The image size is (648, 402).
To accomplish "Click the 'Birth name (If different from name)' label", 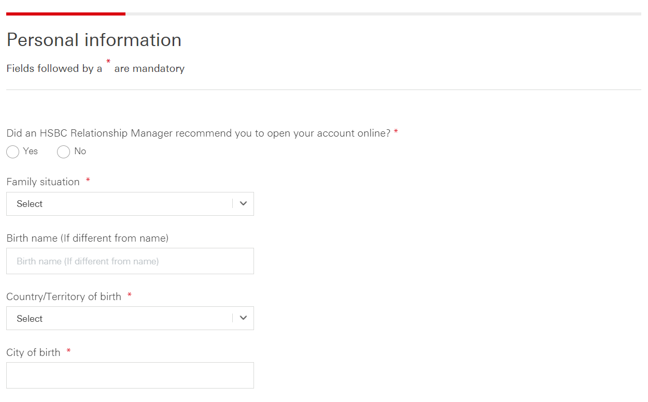I will pos(87,238).
